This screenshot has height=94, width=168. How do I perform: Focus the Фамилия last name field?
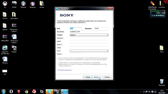coord(101,28)
